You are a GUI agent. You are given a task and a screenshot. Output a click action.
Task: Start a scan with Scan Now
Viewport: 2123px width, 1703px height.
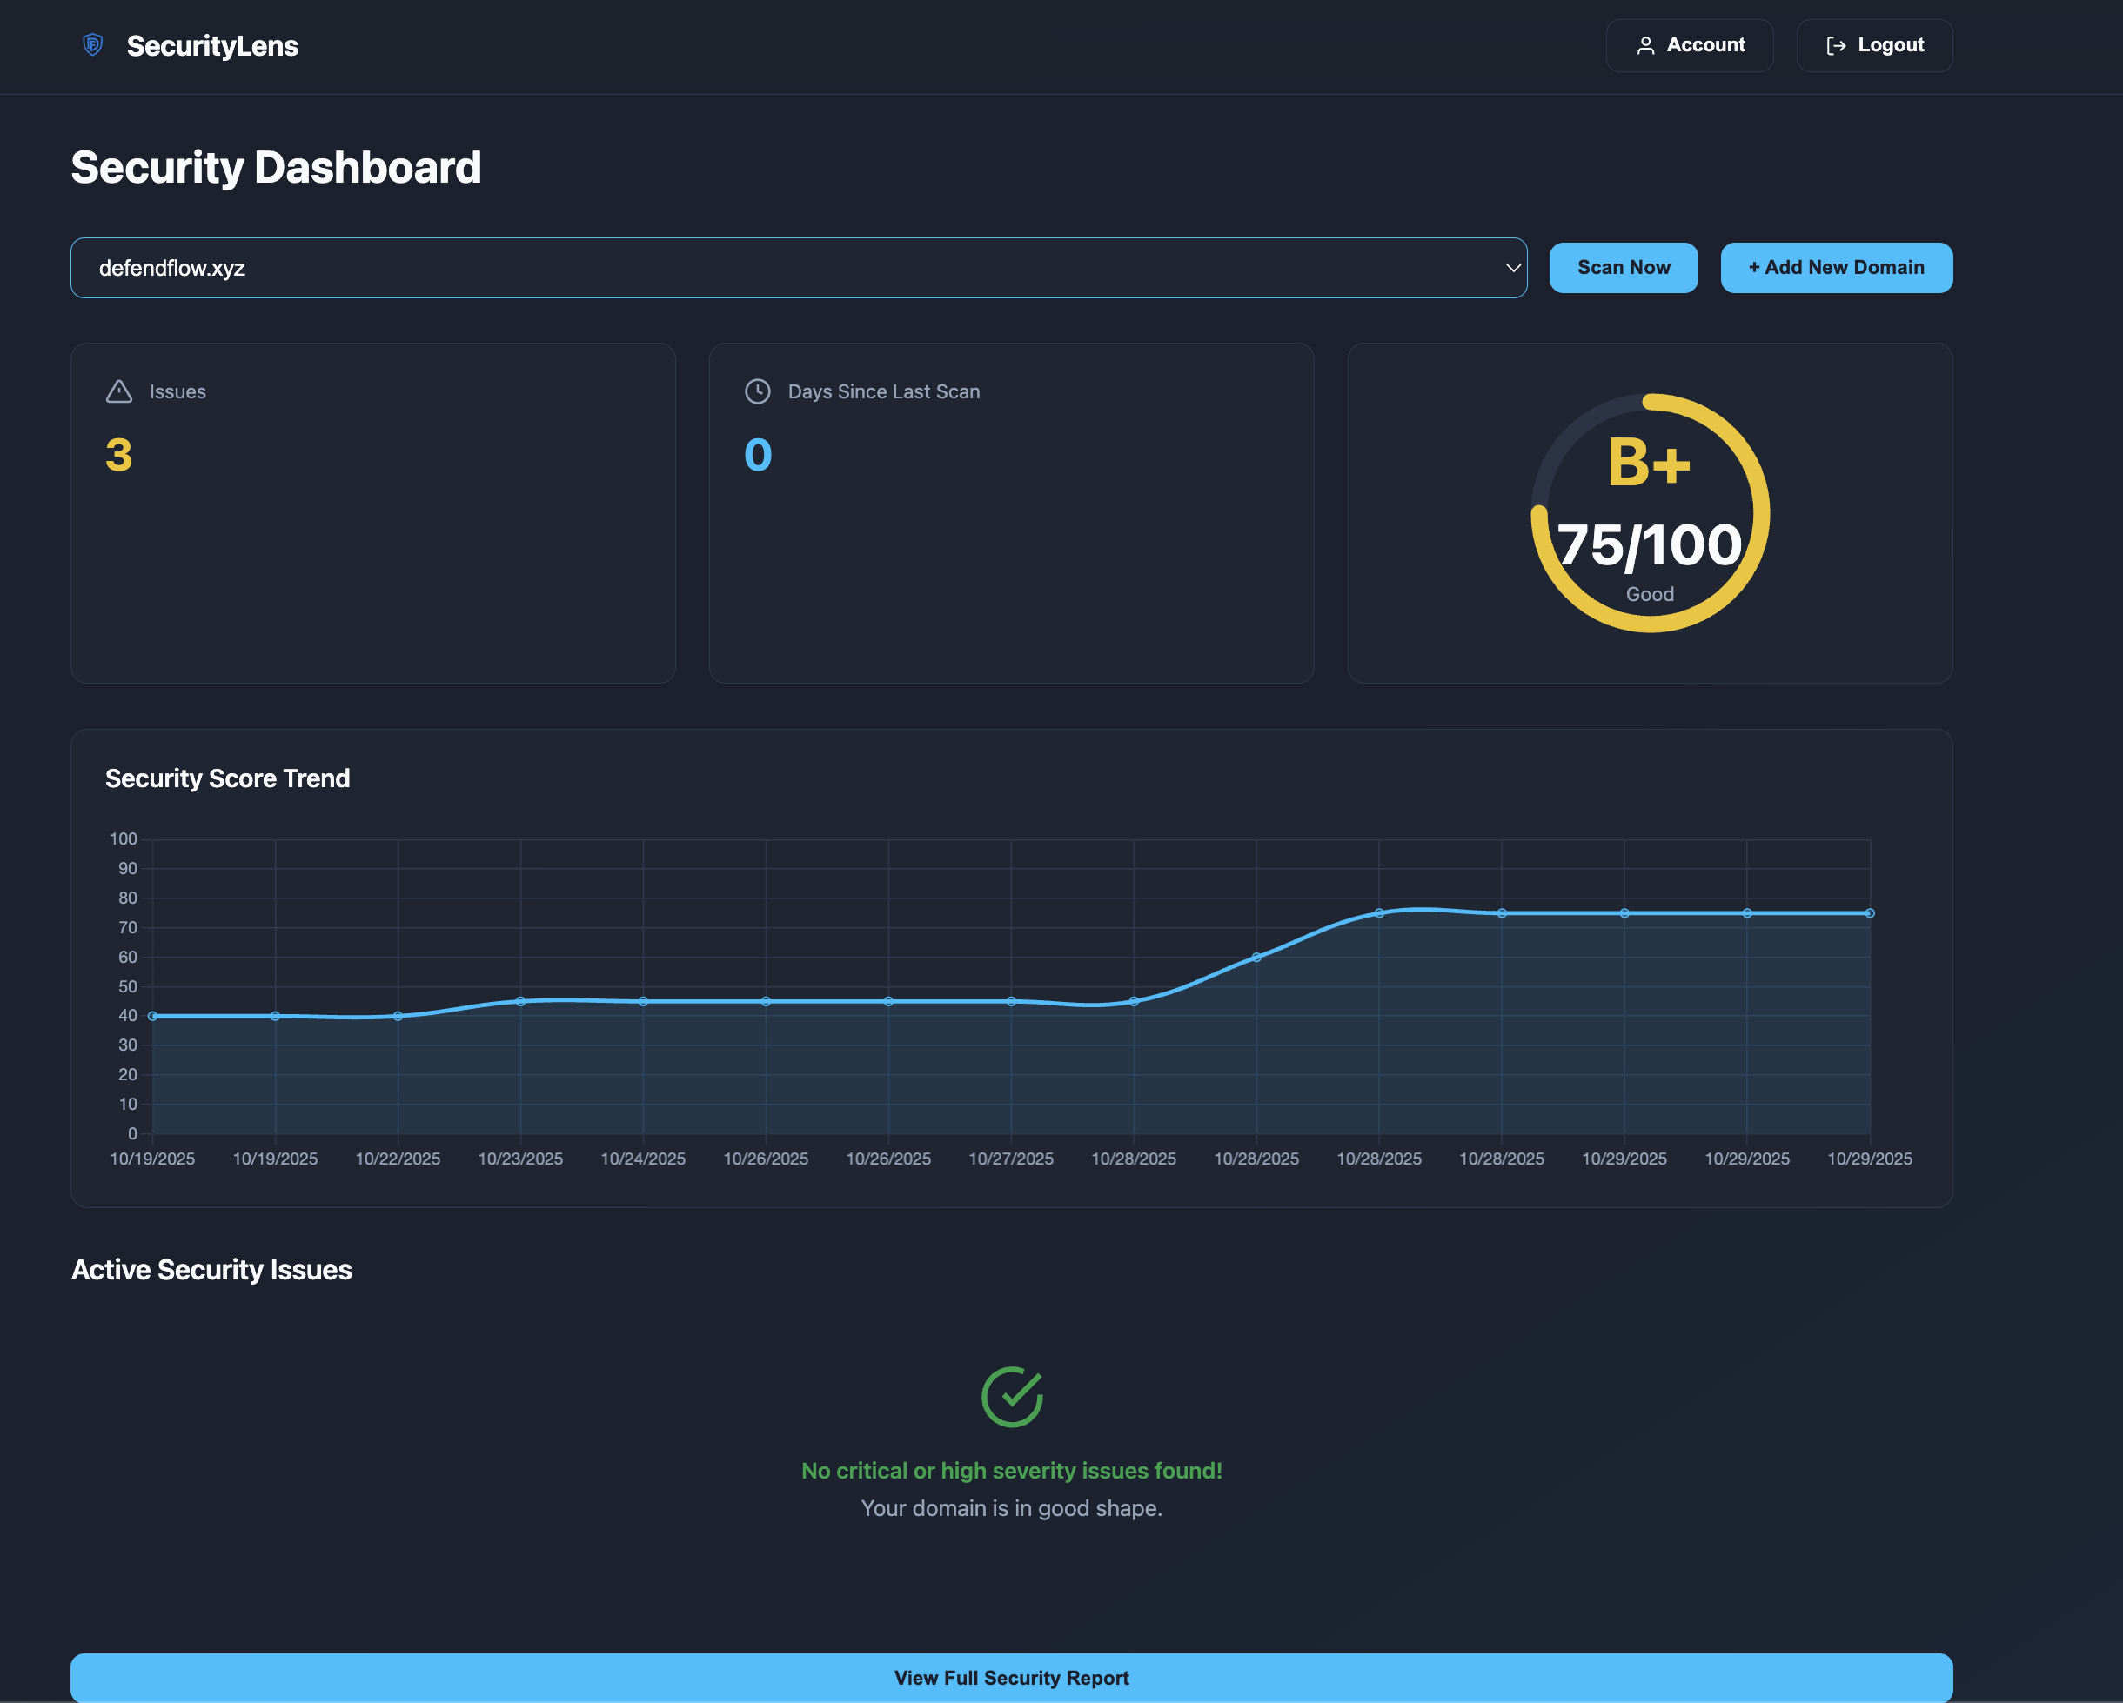point(1623,268)
